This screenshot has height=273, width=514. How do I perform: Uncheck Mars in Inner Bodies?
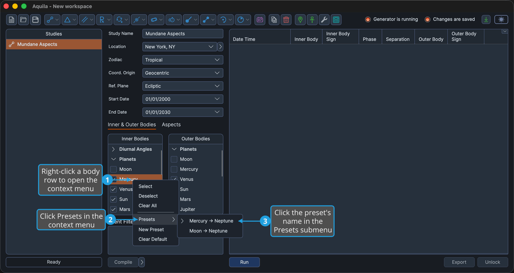(113, 209)
